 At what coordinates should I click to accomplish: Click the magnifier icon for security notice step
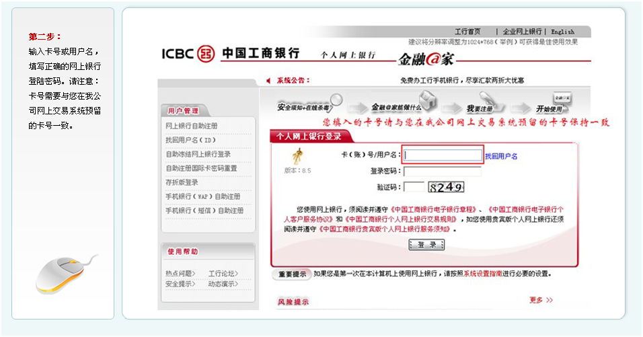pos(336,100)
